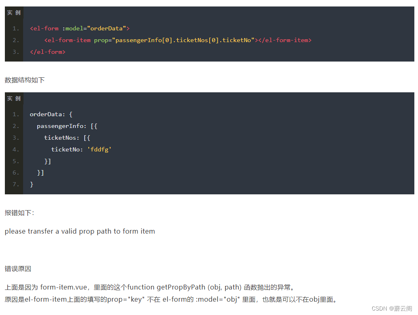Click the orderData object declaration line
Image resolution: width=418 pixels, height=315 pixels.
click(50, 114)
